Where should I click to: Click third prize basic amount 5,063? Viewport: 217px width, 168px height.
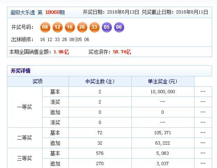(162, 153)
